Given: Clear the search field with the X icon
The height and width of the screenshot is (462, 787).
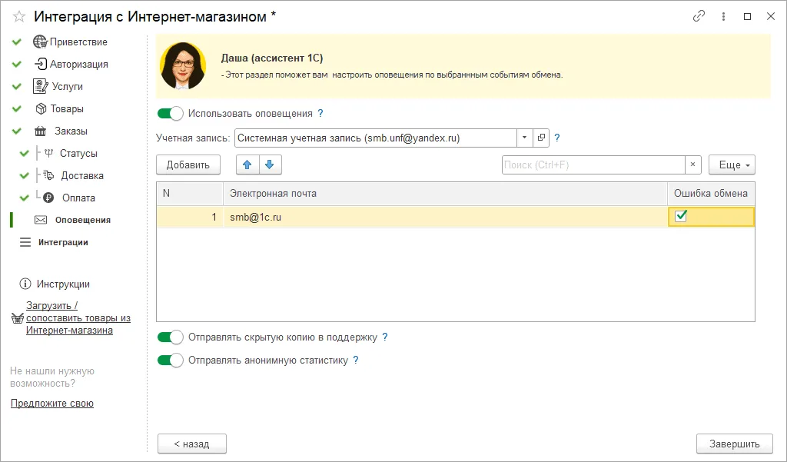Looking at the screenshot, I should pos(692,165).
